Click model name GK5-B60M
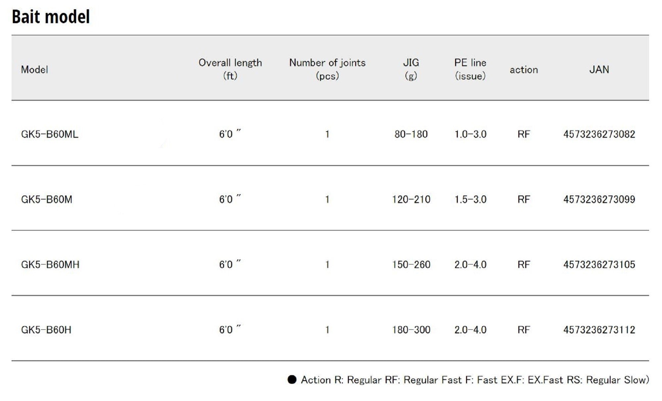Image resolution: width=662 pixels, height=401 pixels. coord(46,200)
